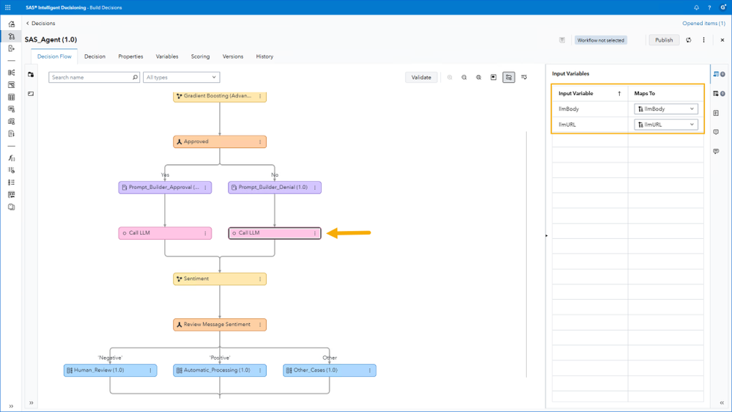Zoom out the decision flow diagram
The image size is (732, 412).
[x=464, y=78]
